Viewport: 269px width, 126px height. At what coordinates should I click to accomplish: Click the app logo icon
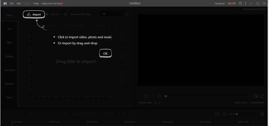pos(5,3)
